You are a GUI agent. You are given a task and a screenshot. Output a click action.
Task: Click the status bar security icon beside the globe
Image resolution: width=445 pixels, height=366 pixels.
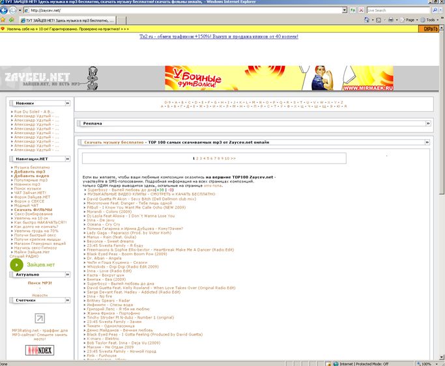pos(328,364)
